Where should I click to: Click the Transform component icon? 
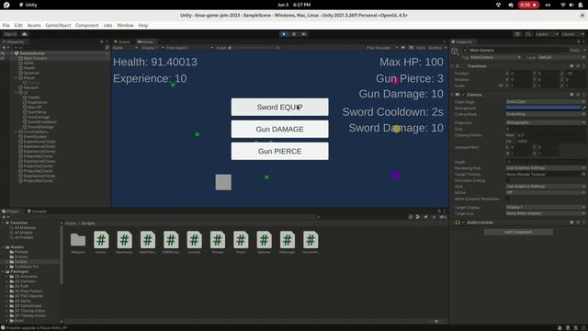(458, 66)
